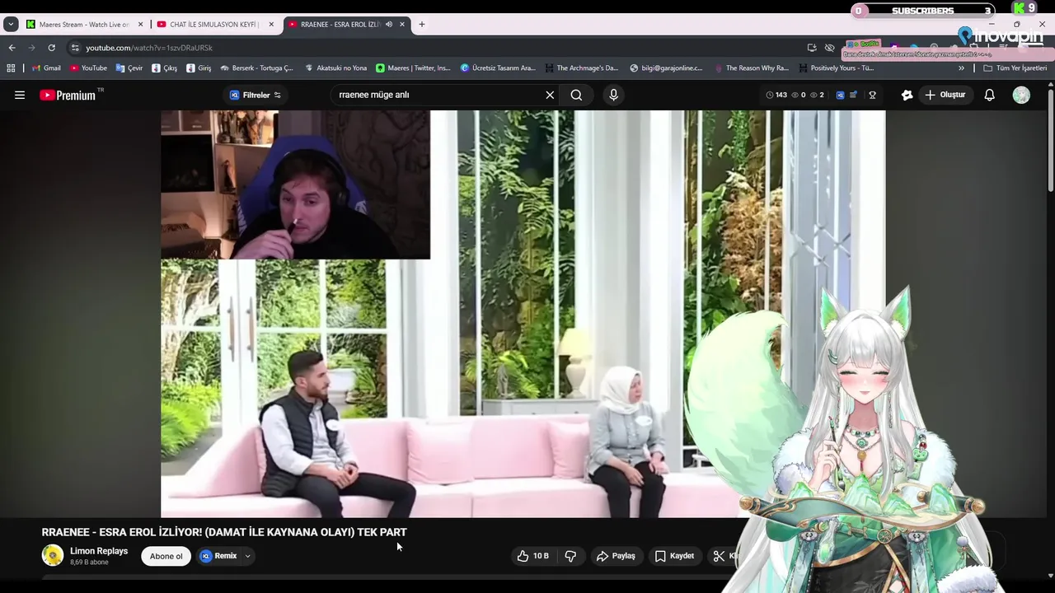Image resolution: width=1055 pixels, height=593 pixels.
Task: Click the sparkle star icon near Oluştur
Action: pos(907,95)
